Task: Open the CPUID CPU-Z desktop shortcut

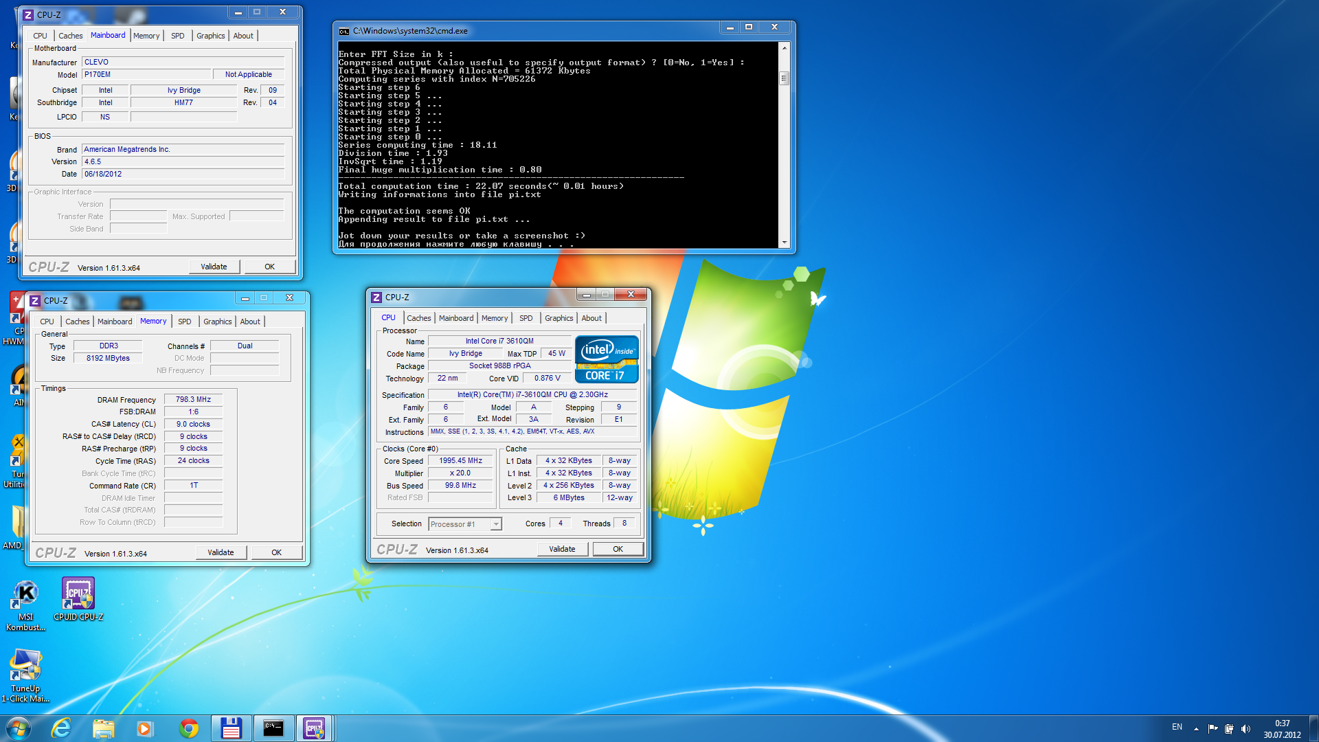Action: point(78,599)
